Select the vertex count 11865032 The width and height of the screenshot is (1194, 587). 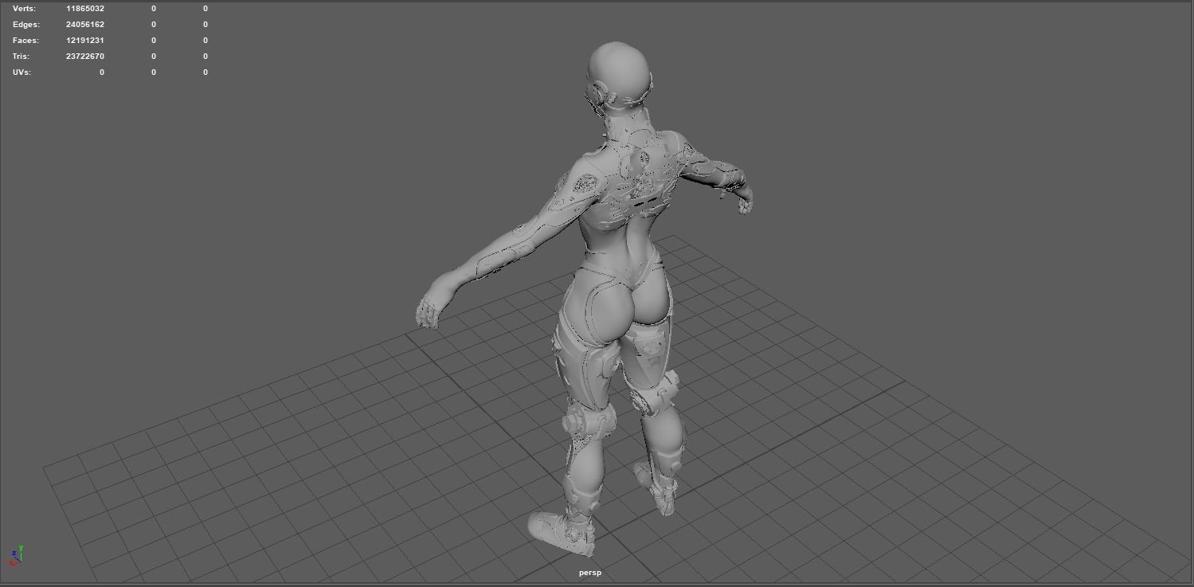pyautogui.click(x=85, y=9)
